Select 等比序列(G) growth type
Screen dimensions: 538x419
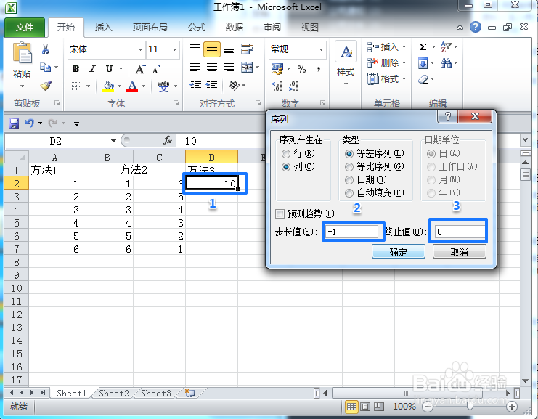349,167
